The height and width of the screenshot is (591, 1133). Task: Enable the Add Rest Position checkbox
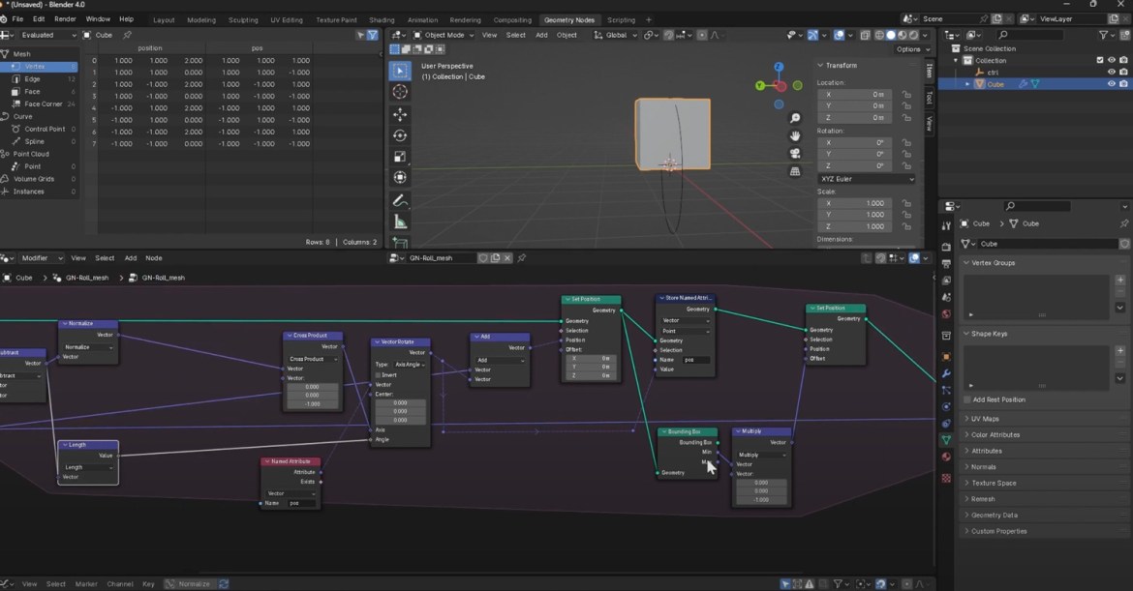967,399
